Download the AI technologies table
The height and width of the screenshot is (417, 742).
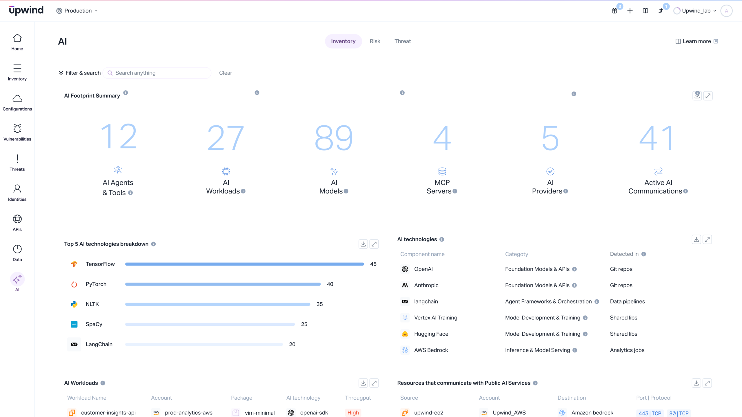click(x=696, y=239)
